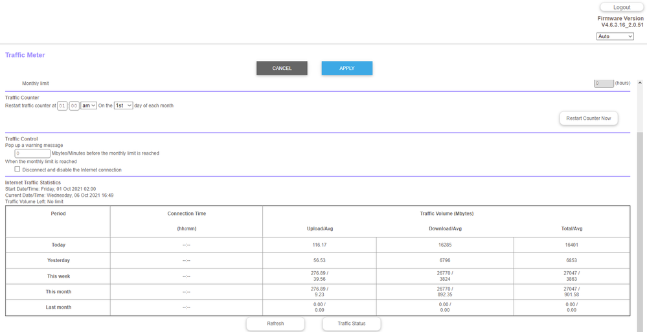This screenshot has width=647, height=332.
Task: Click Restart Counter Now
Action: (x=588, y=118)
